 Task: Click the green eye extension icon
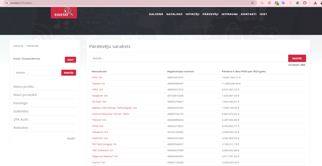pyautogui.click(x=297, y=3)
